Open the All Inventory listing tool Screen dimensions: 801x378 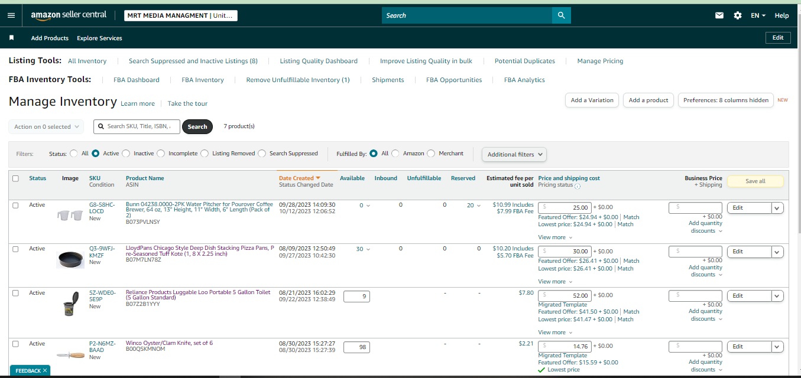[x=87, y=61]
